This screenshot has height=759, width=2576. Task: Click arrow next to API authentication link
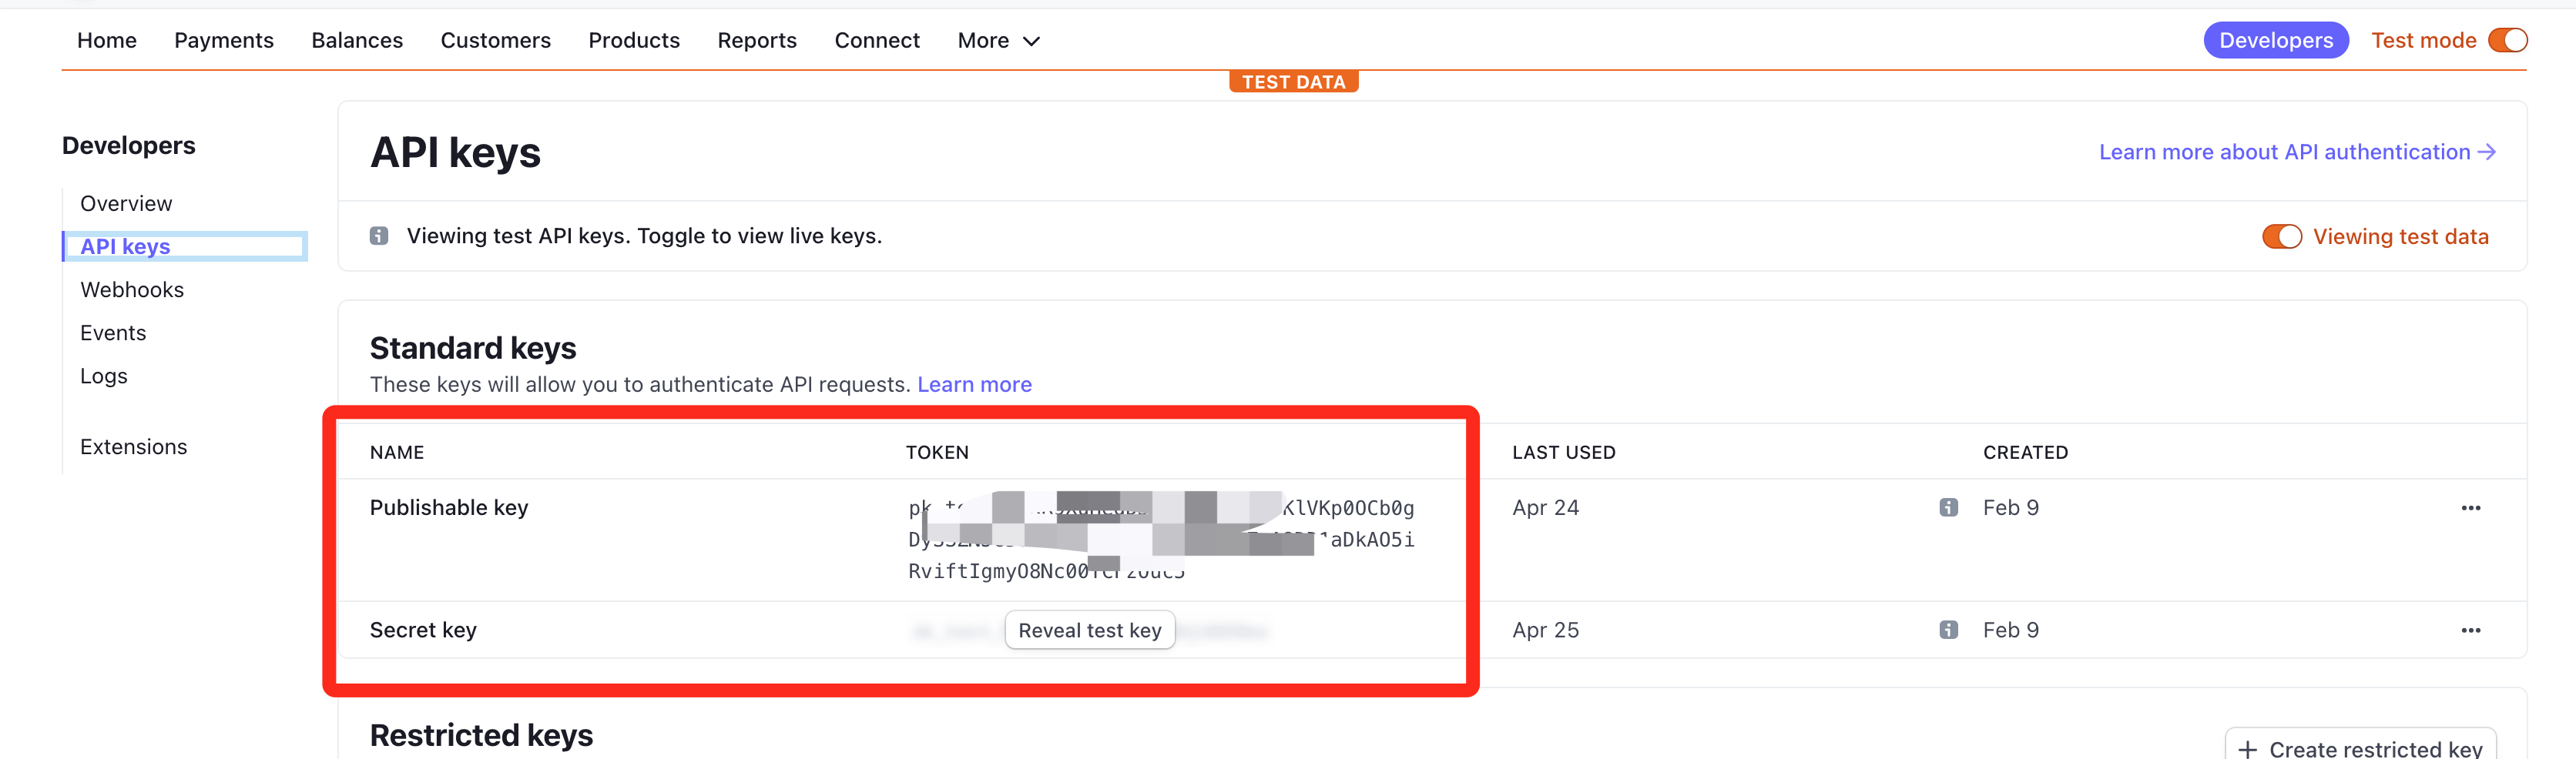(x=2487, y=152)
